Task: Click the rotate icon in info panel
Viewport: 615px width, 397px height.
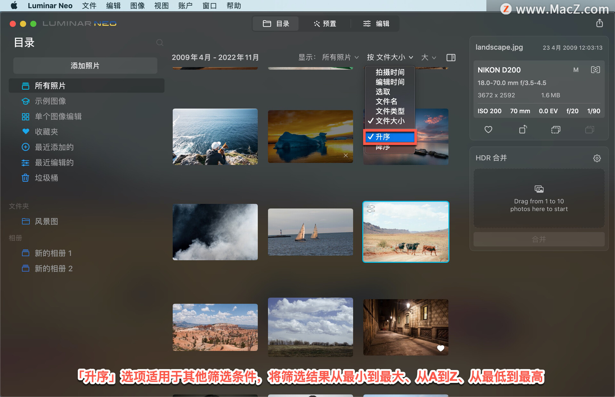Action: point(523,129)
